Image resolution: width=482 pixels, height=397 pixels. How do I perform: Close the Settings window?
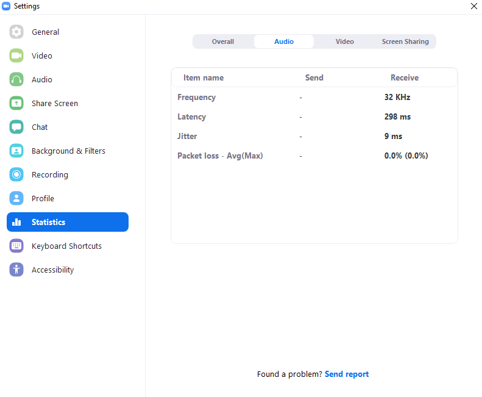point(473,6)
